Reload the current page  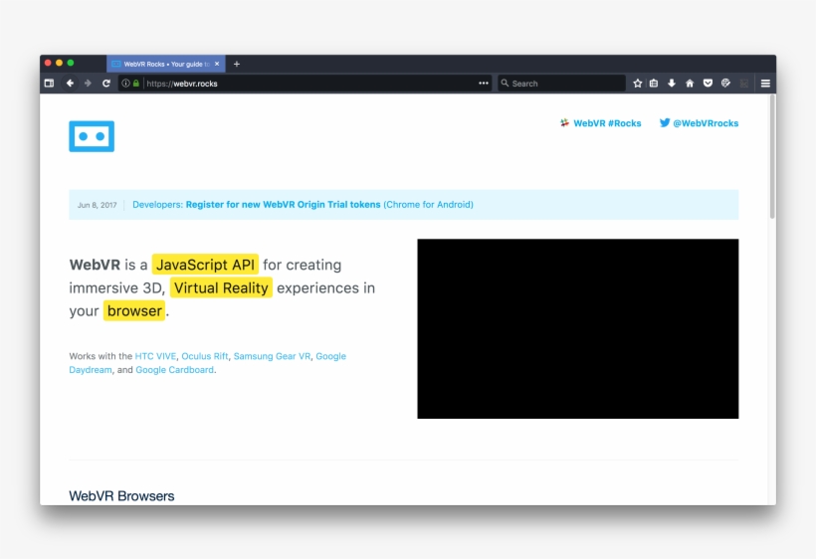[x=106, y=84]
